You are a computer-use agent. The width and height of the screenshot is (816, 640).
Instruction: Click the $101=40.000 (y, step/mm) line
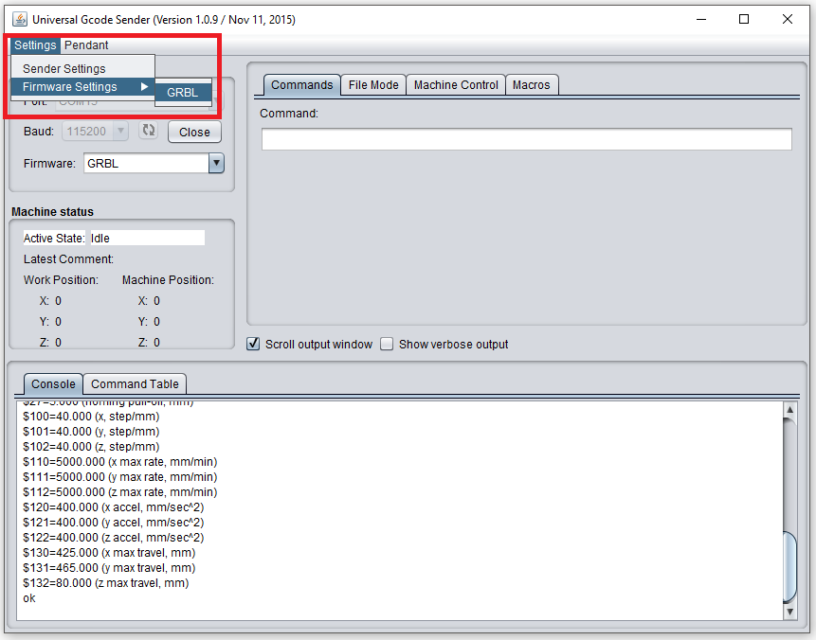(91, 432)
